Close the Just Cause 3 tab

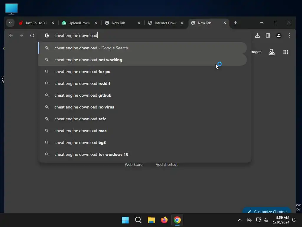[x=53, y=23]
